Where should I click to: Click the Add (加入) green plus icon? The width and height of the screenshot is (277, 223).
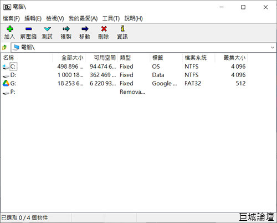pos(9,29)
